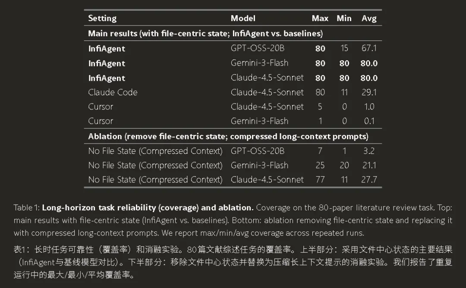Click the Chinese caption starting with 表1
The width and height of the screenshot is (466, 288).
[233, 262]
